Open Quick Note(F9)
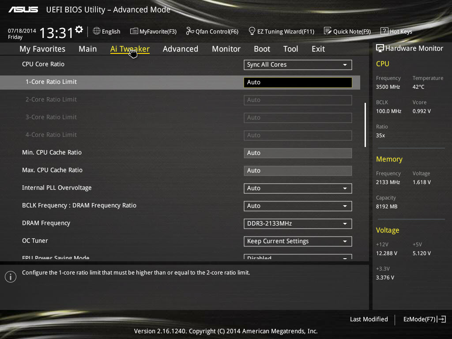Image resolution: width=452 pixels, height=339 pixels. click(347, 31)
